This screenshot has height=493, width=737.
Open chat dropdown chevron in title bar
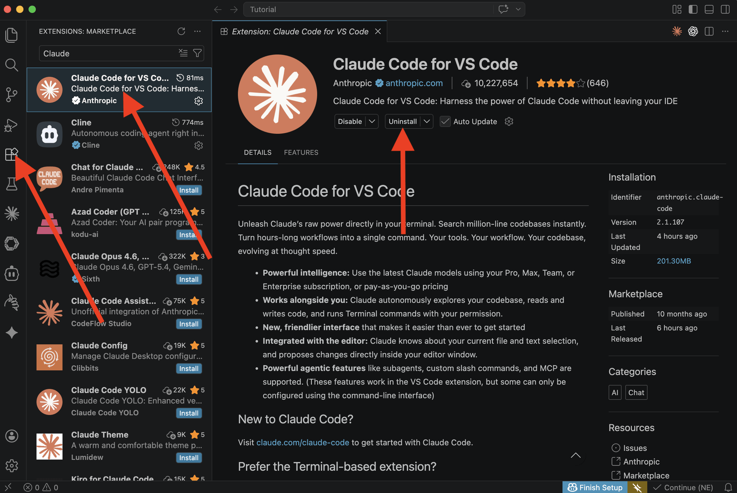click(x=518, y=9)
